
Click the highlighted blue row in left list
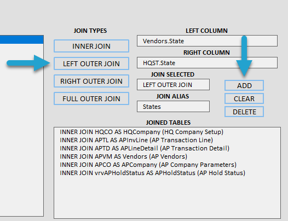pyautogui.click(x=22, y=39)
